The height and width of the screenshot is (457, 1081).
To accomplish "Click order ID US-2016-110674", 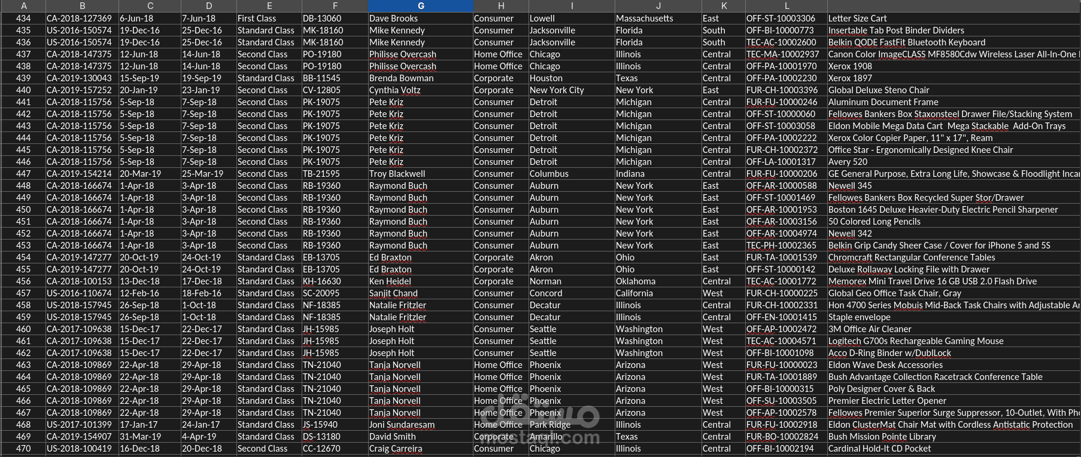I will (82, 293).
